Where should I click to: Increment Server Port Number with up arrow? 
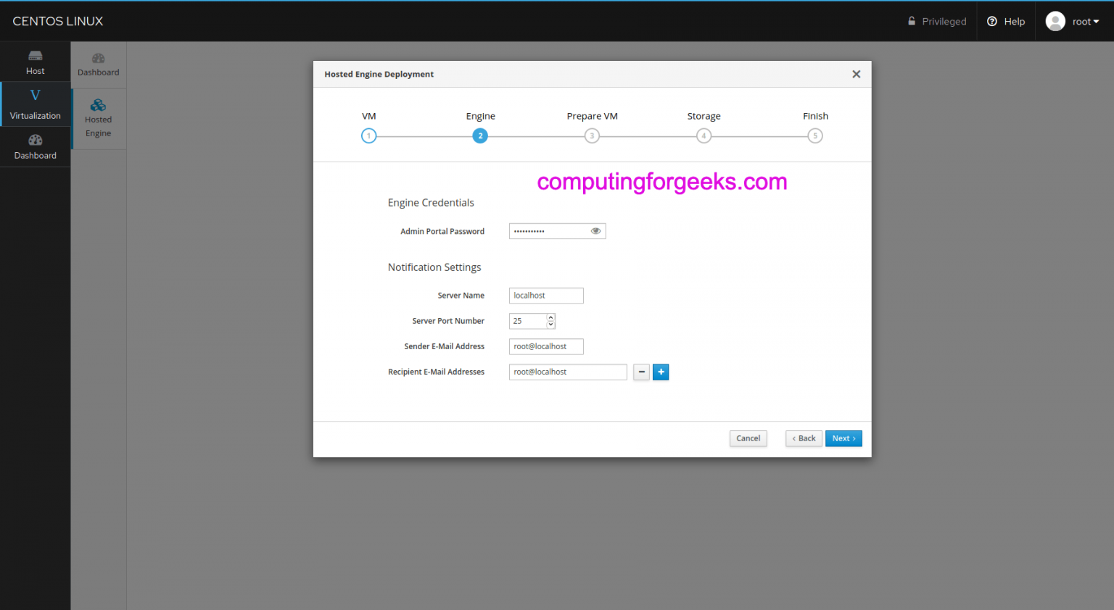click(550, 317)
